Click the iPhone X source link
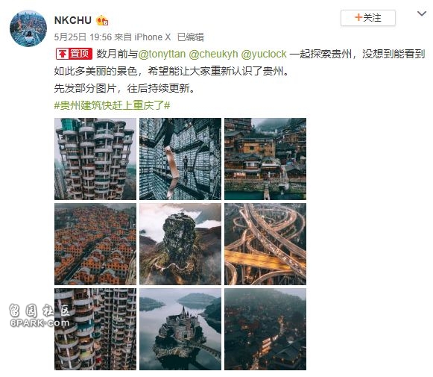The height and width of the screenshot is (377, 433). [153, 37]
